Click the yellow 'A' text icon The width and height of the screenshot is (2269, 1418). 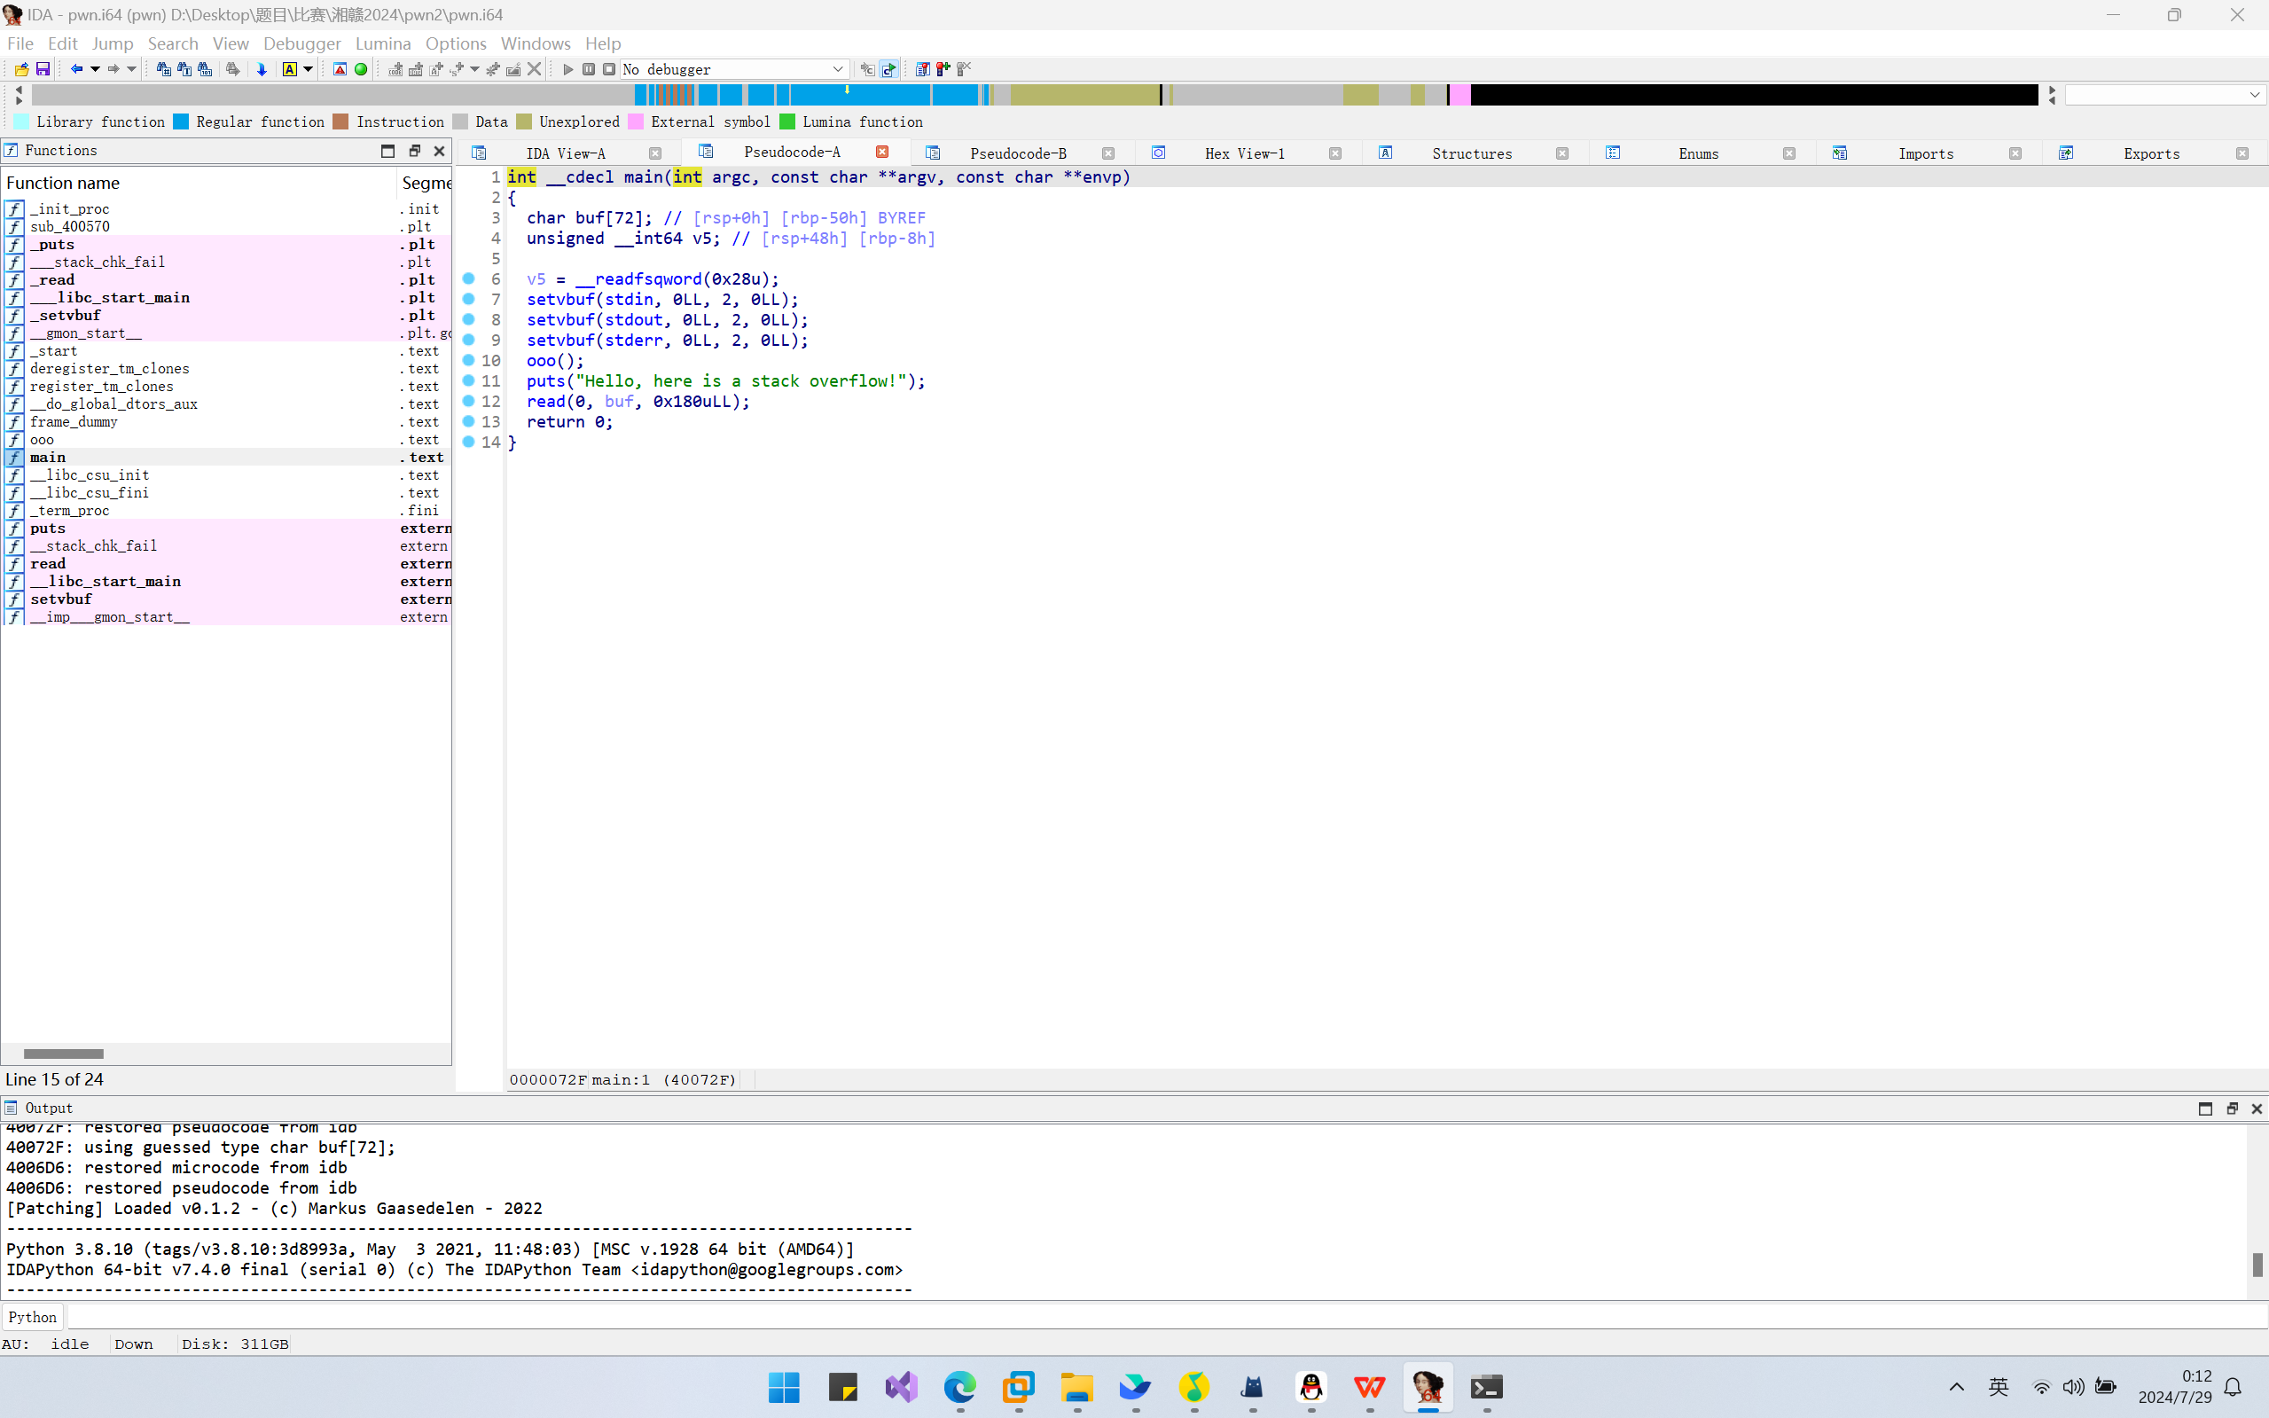[290, 69]
